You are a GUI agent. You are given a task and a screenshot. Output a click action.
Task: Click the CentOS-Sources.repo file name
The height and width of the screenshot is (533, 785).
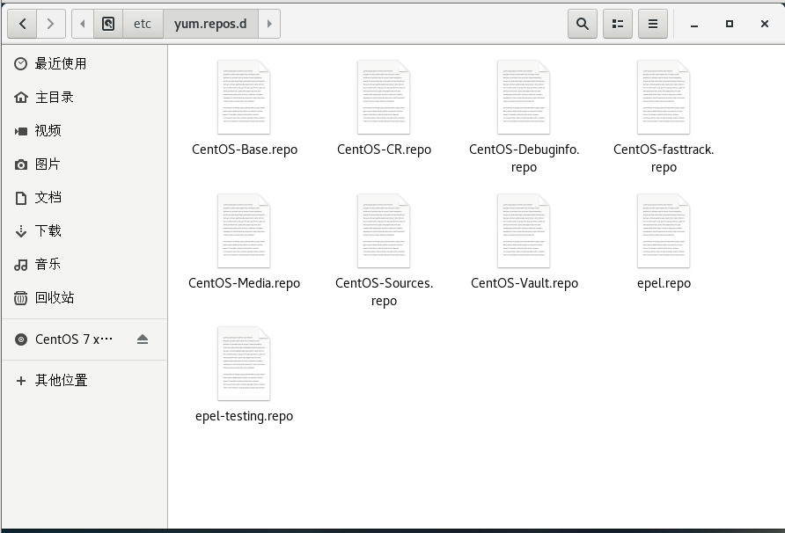click(384, 292)
